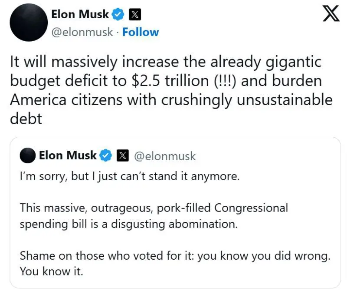Click the word 'debt' ending the main tweet
This screenshot has height=291, width=347.
(26, 119)
